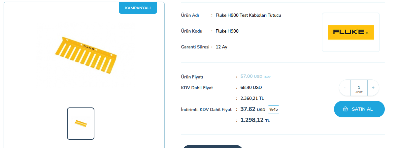Click the product code value Fluke H900
The width and height of the screenshot is (398, 148).
(x=227, y=31)
